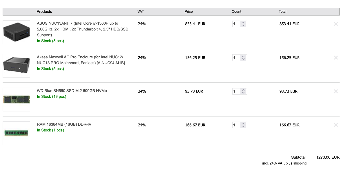The width and height of the screenshot is (348, 177).
Task: Increase count for ASUS NUC13ANHi7
Action: point(243,23)
